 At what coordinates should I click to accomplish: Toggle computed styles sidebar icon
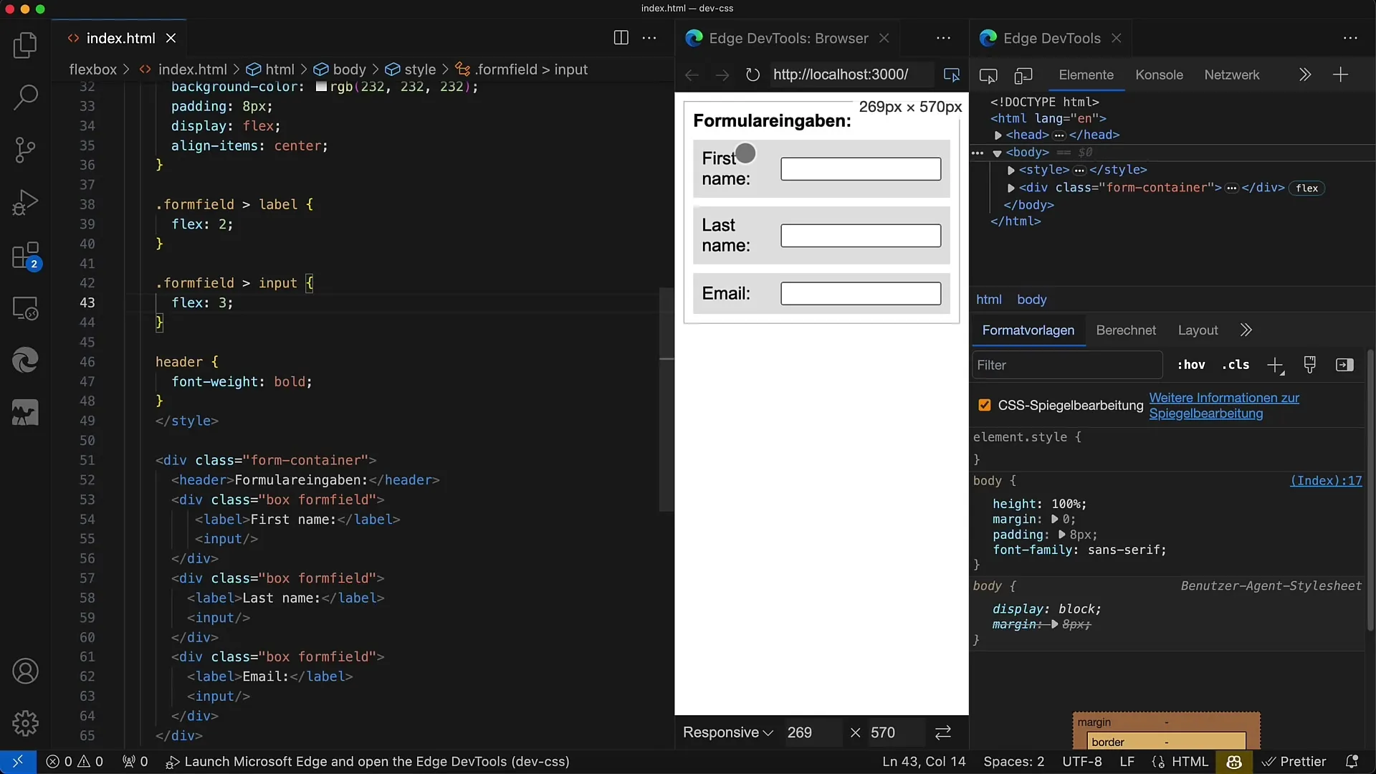click(x=1345, y=365)
